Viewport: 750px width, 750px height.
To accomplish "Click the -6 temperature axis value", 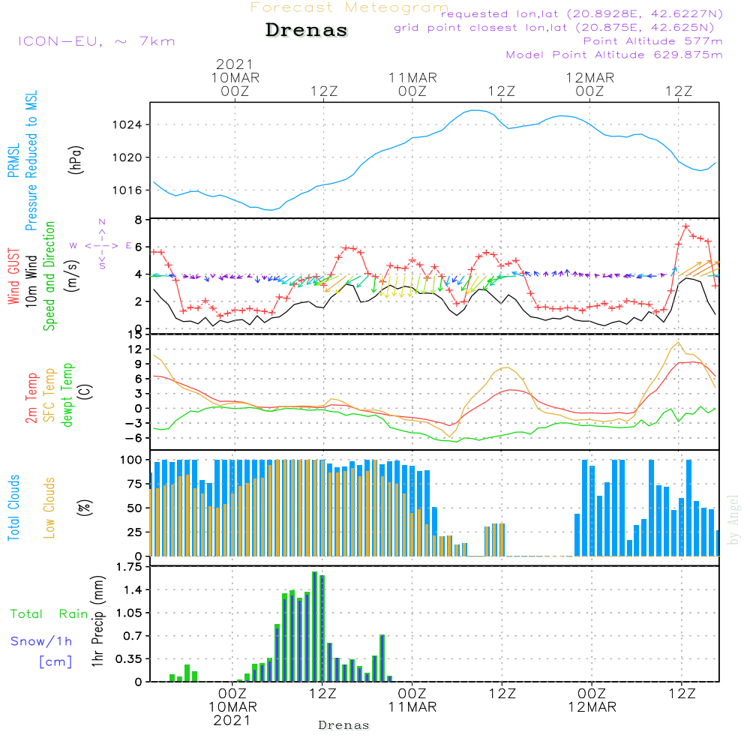I will click(132, 438).
